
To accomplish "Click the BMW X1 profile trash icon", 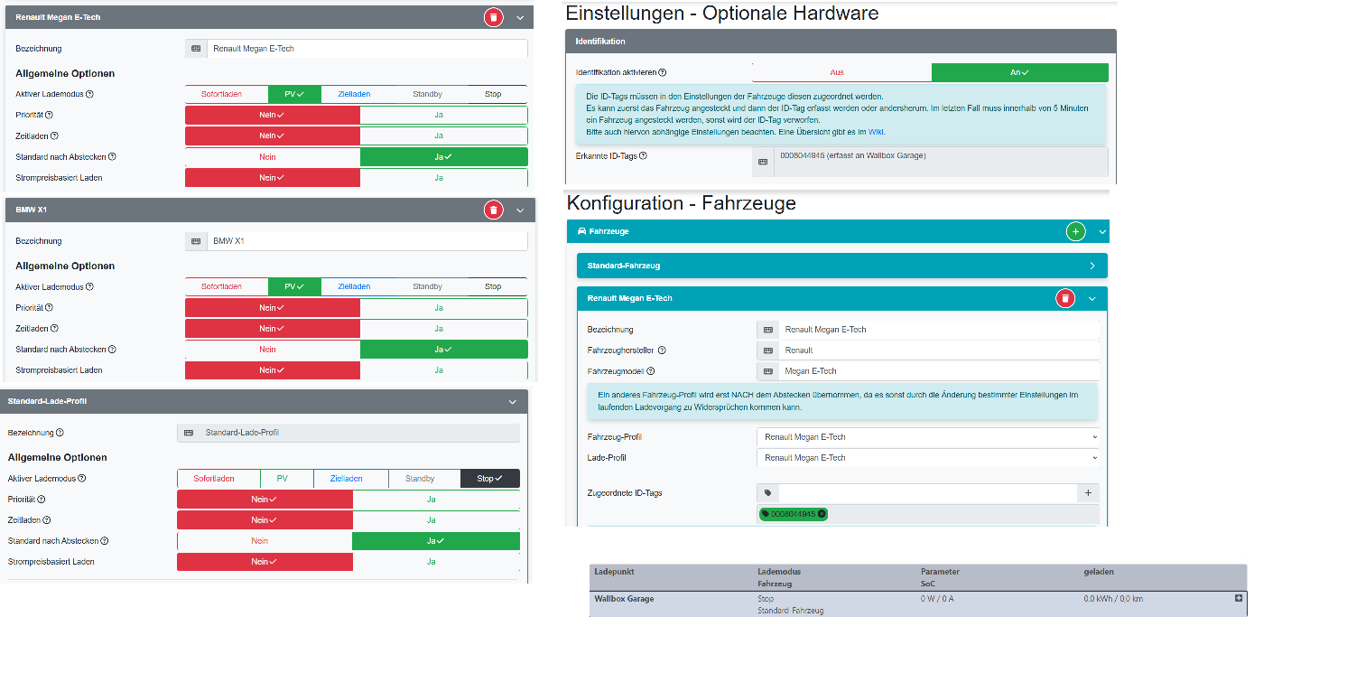I will click(493, 210).
